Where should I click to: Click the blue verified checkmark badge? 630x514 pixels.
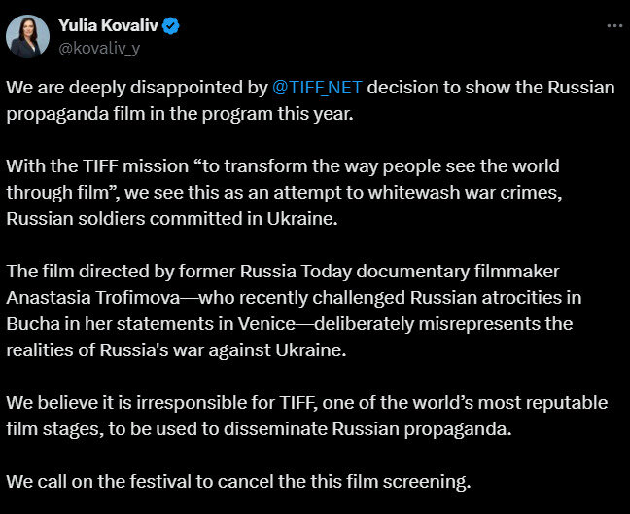pos(171,26)
